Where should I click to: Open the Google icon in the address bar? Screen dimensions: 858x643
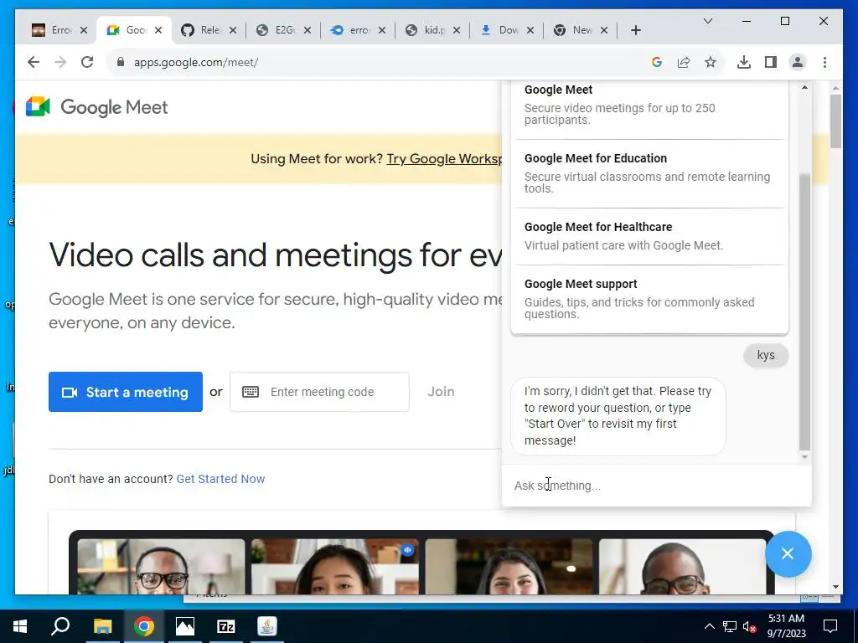point(657,62)
